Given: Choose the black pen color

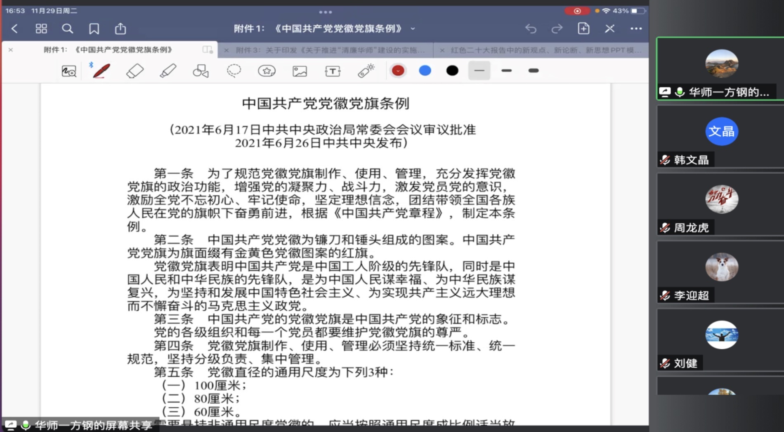Looking at the screenshot, I should click(452, 71).
